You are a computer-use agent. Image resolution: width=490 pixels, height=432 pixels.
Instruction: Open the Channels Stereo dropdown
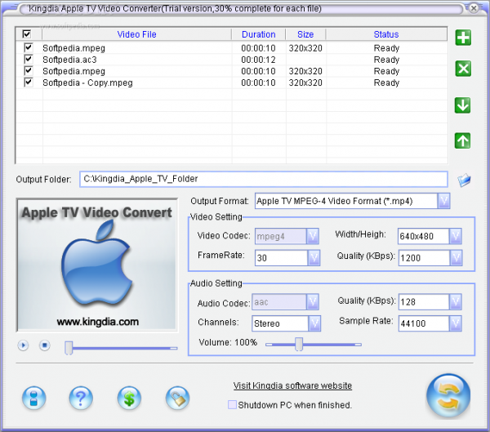(314, 323)
